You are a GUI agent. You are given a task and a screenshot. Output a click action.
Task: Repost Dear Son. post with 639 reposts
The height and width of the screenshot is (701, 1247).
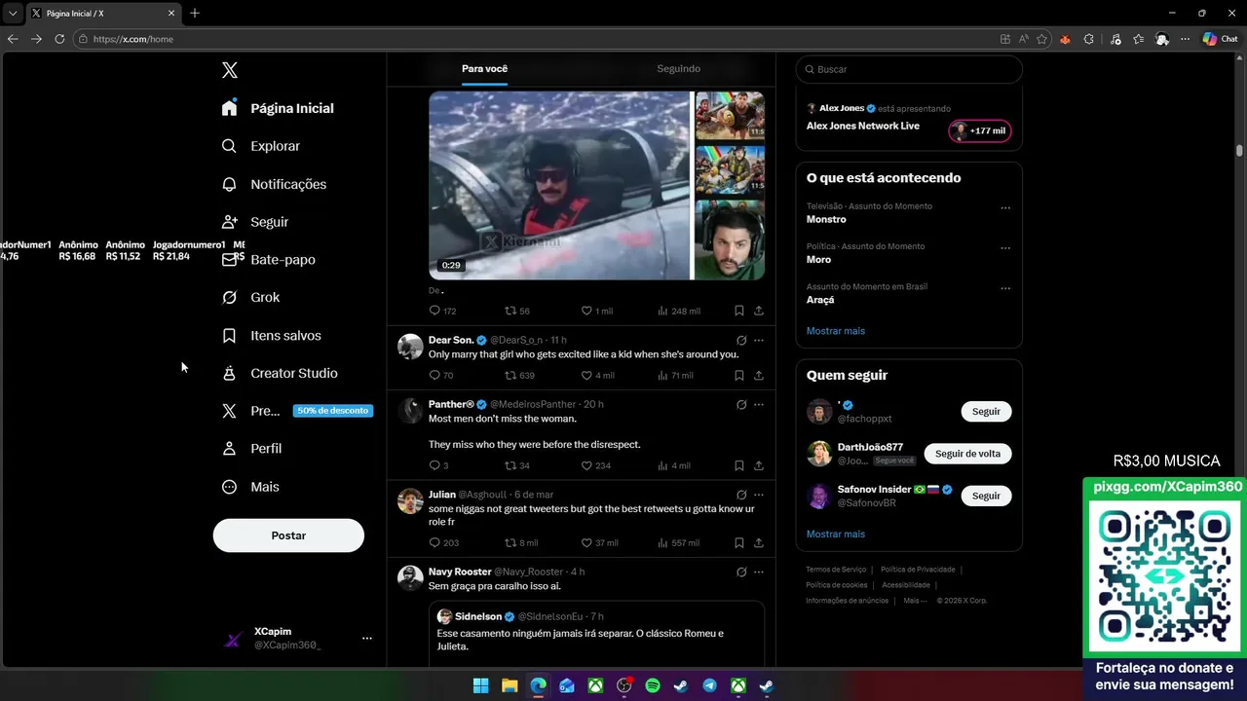[x=519, y=375]
